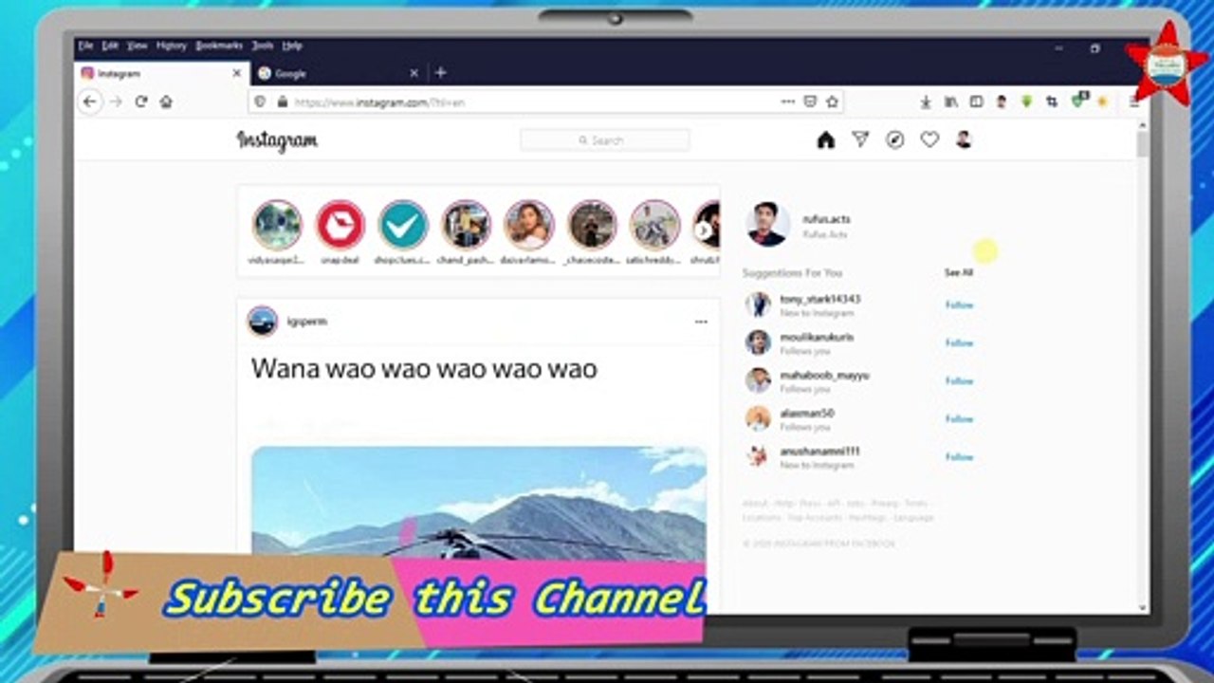1214x683 pixels.
Task: Go back with browser back arrow
Action: coord(89,102)
